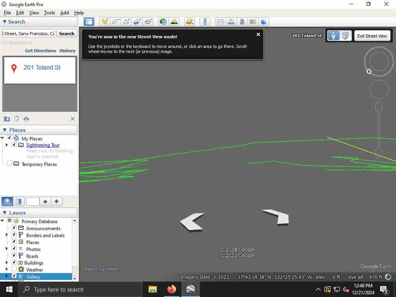Viewport: 396px width, 297px height.
Task: Click the email envelope toolbar icon
Action: 220,22
